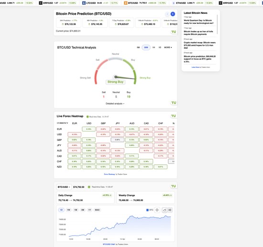Toggle the BTC series legend square on chart
263x247 pixels.
click(x=147, y=210)
